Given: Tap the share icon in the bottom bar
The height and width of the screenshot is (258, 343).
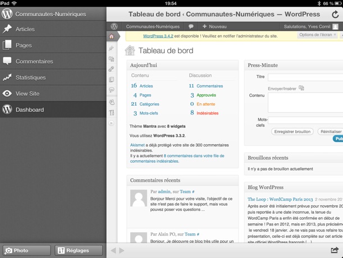Looking at the screenshot, I should coord(335,250).
